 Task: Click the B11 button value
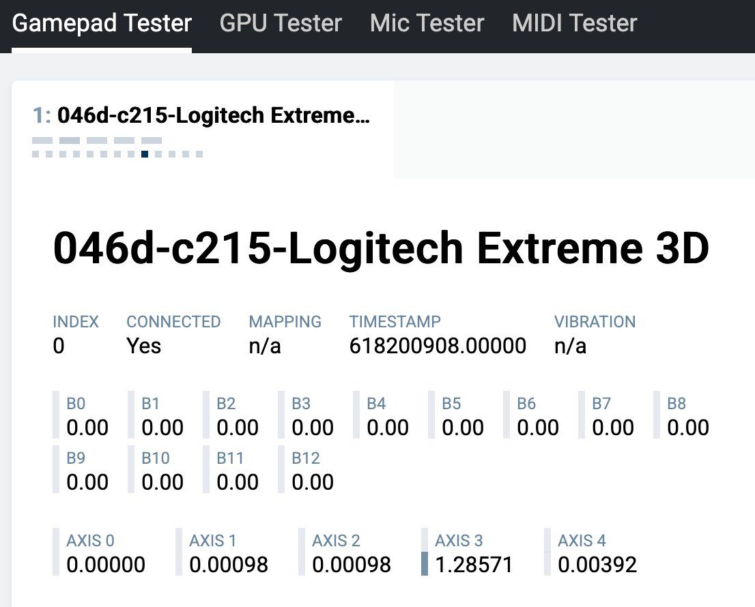pos(238,482)
